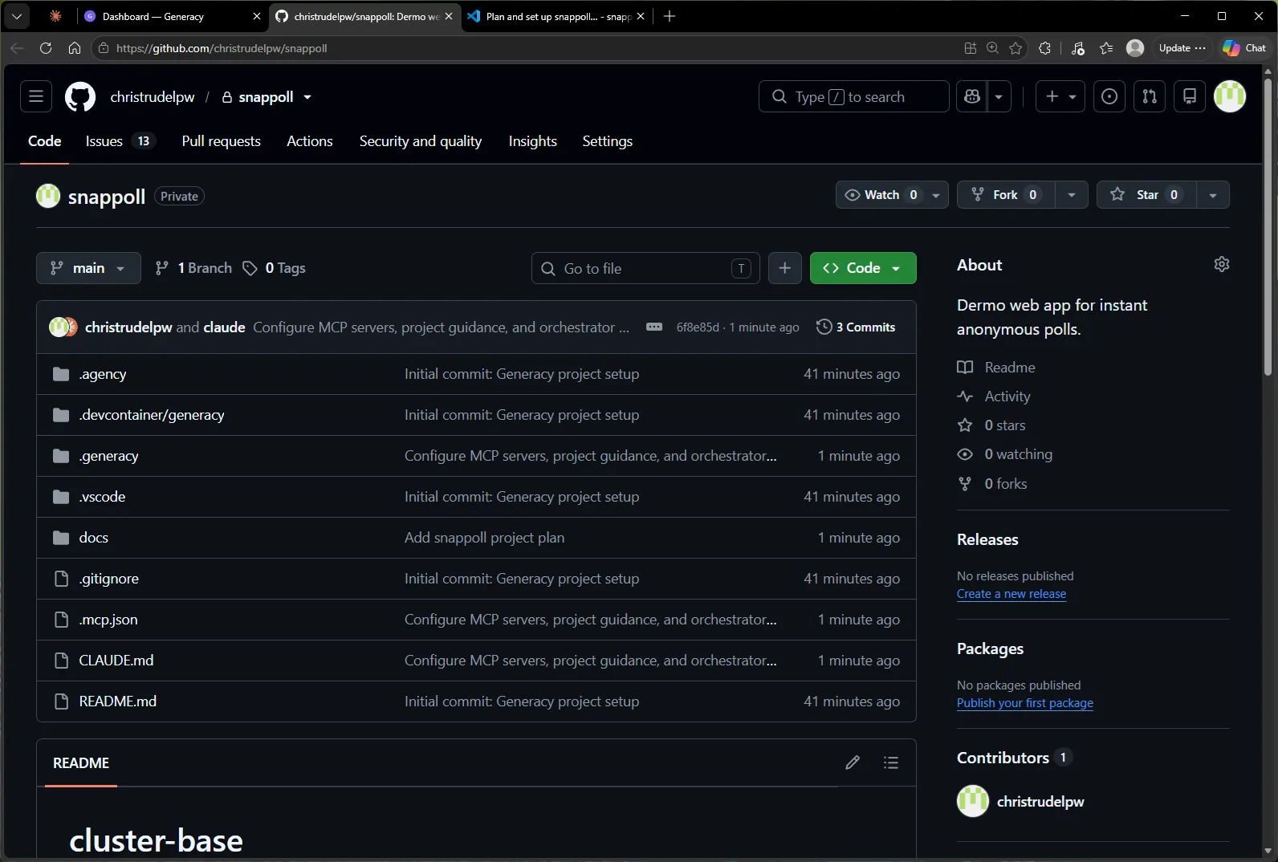
Task: Open the user avatar menu in the header
Action: tap(1230, 96)
